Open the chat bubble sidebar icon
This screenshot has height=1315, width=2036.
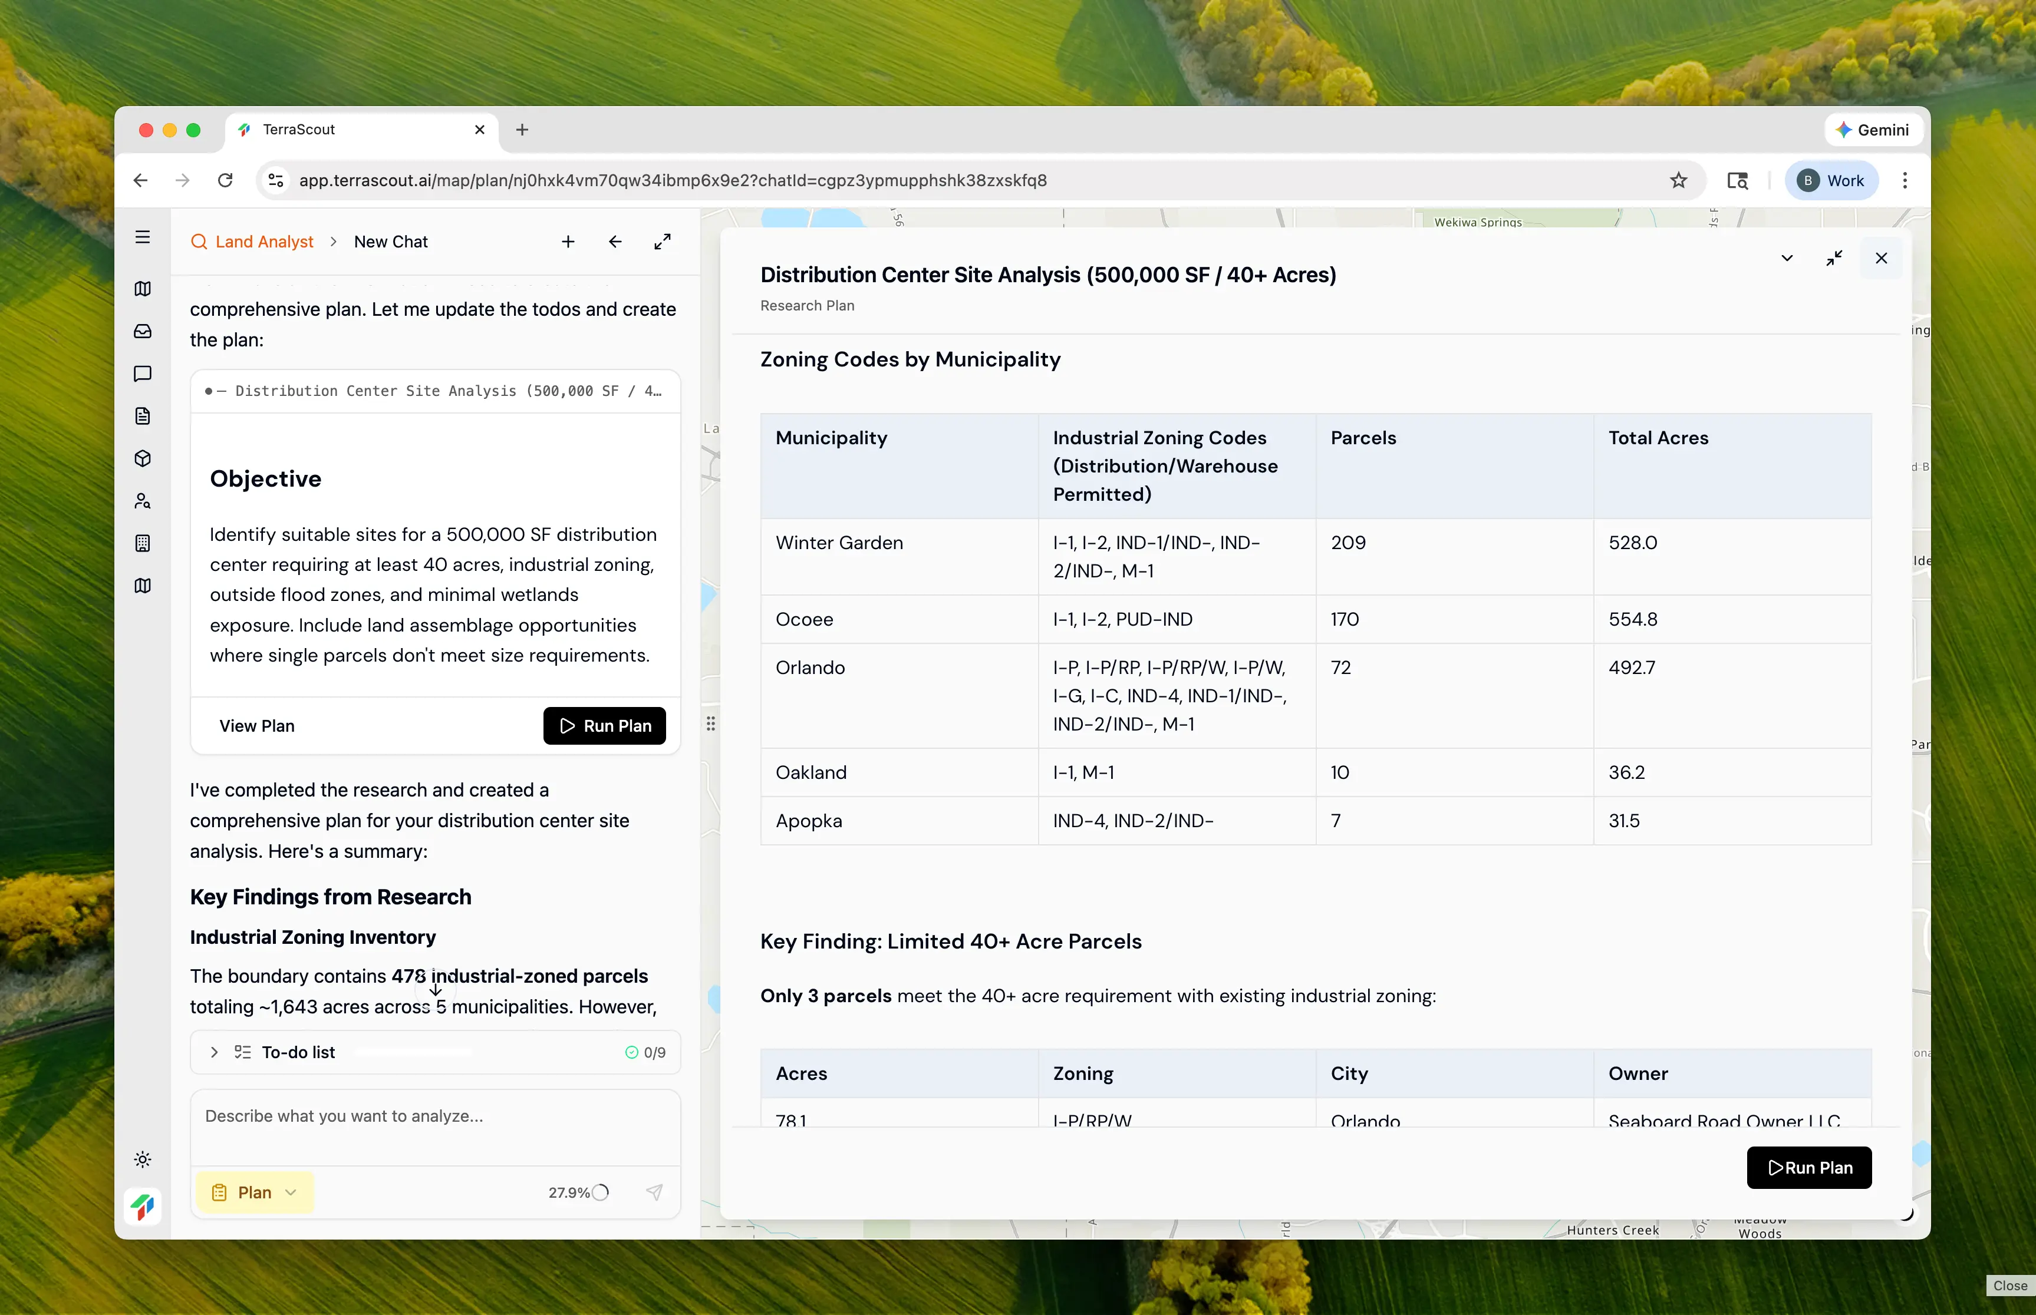[143, 374]
